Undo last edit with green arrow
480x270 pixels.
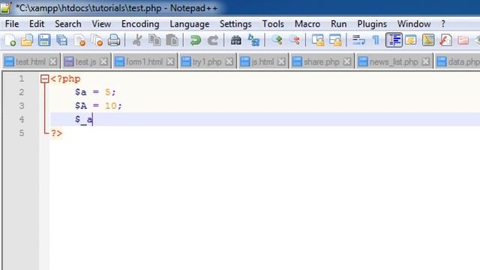click(195, 40)
